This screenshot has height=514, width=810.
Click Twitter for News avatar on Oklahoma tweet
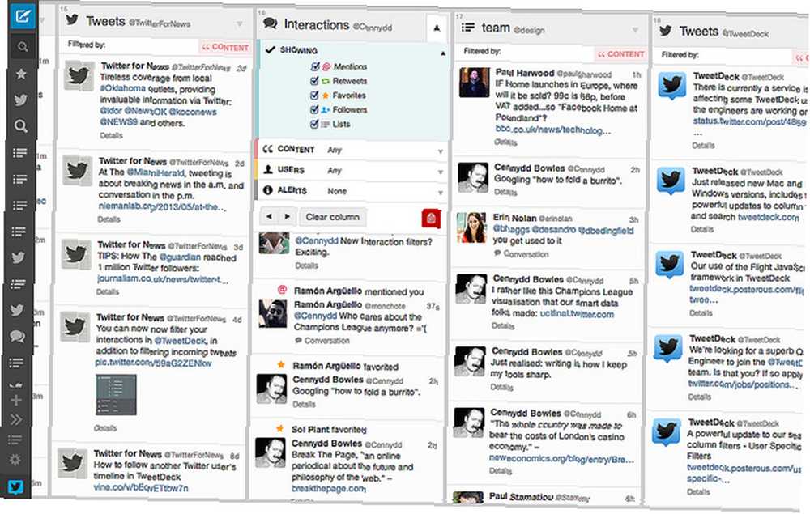[x=79, y=76]
